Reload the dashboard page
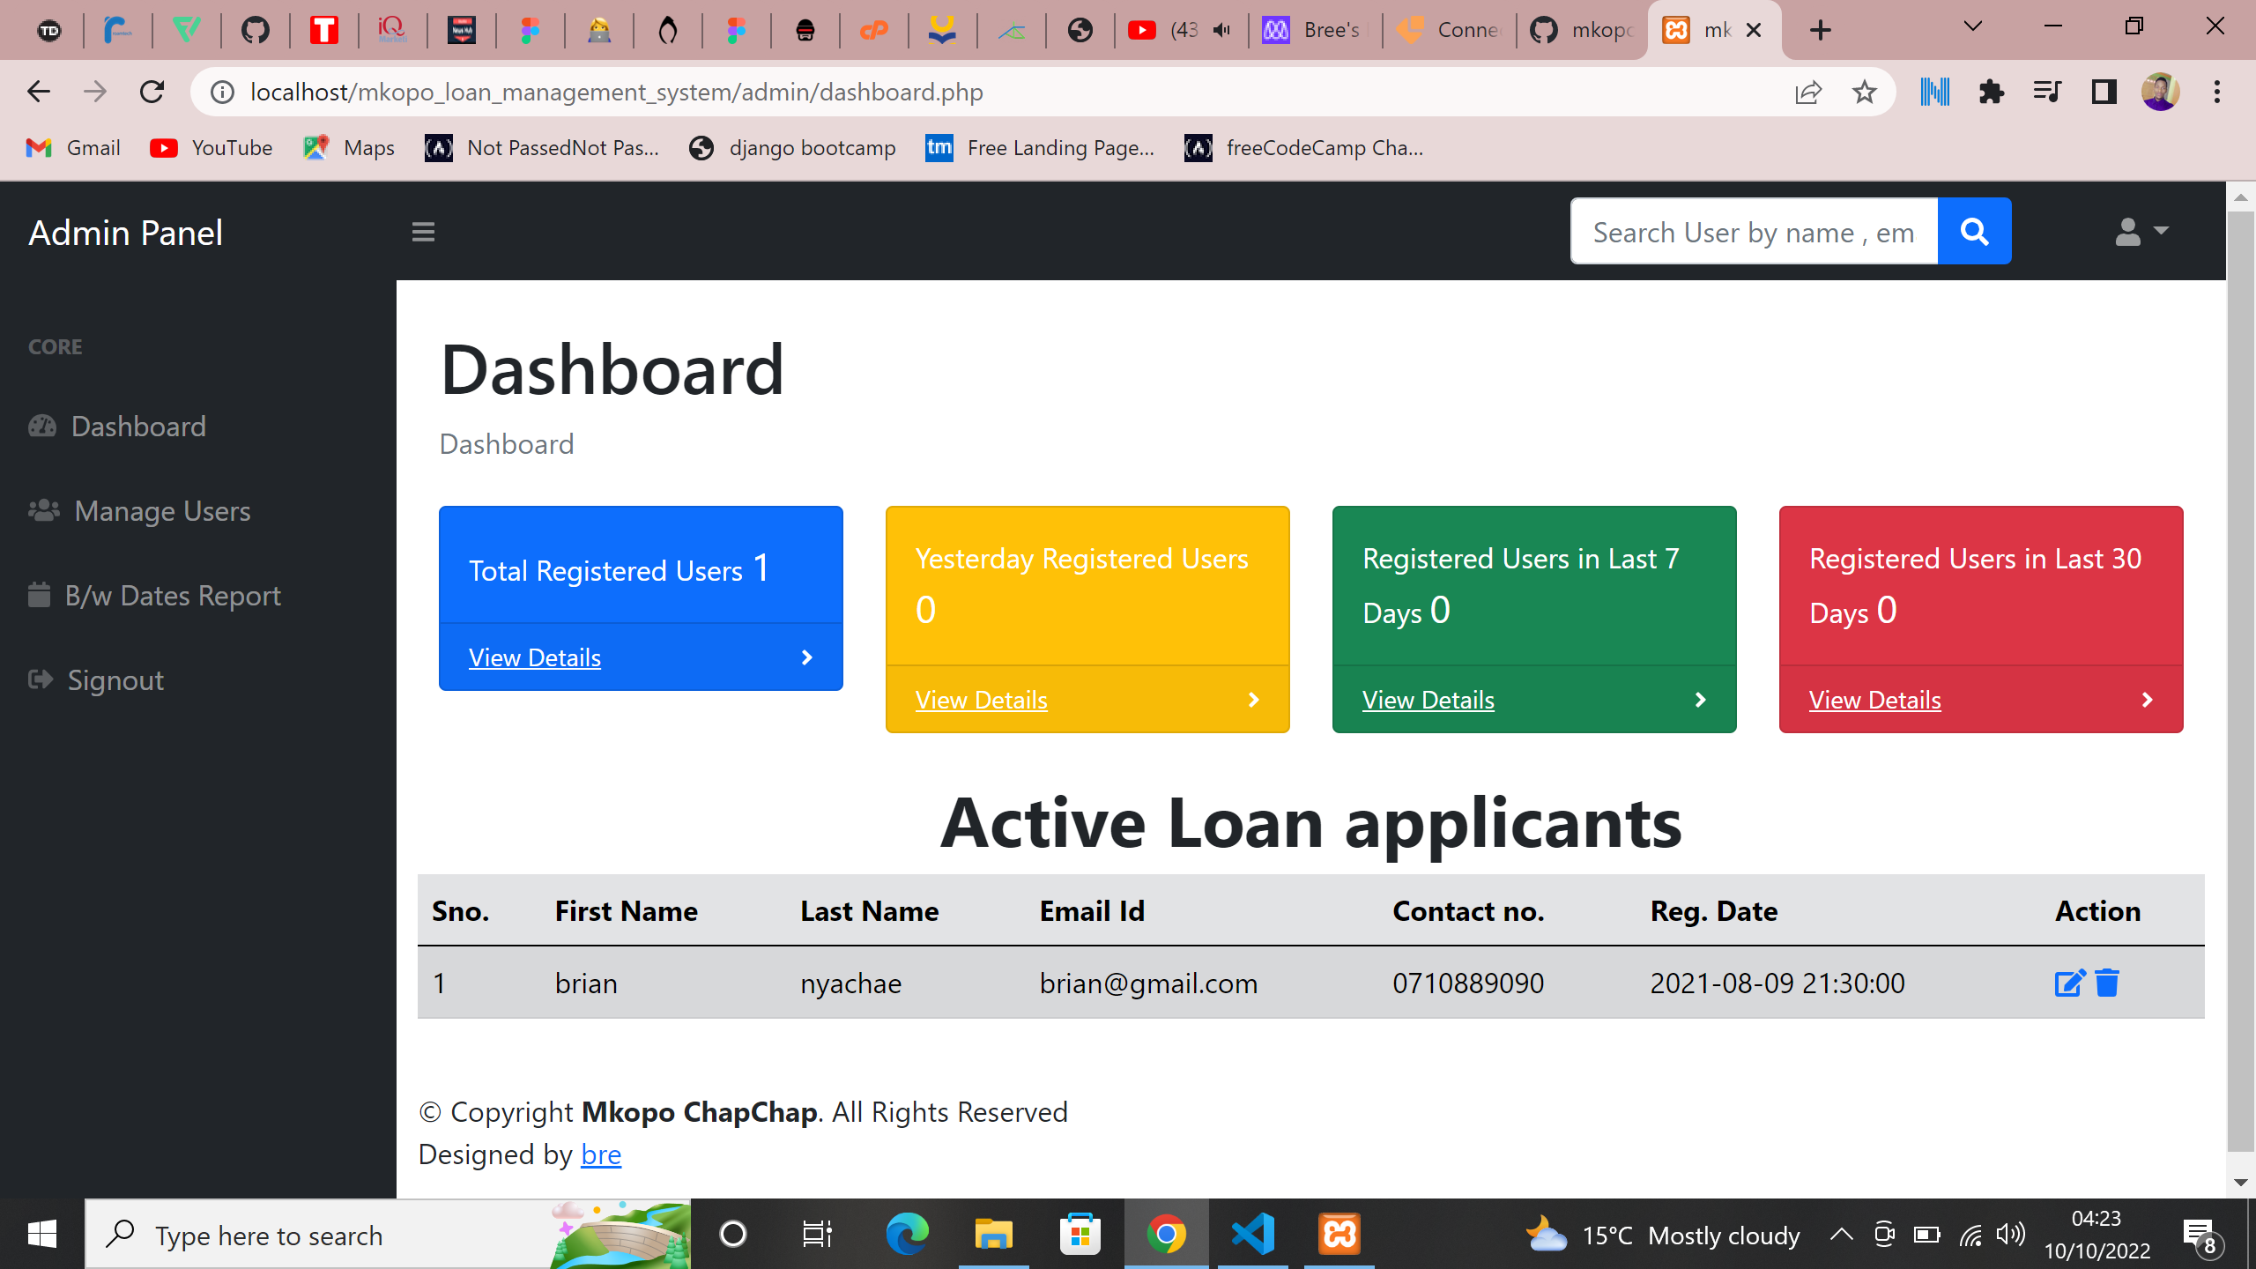Viewport: 2256px width, 1269px height. pyautogui.click(x=152, y=91)
